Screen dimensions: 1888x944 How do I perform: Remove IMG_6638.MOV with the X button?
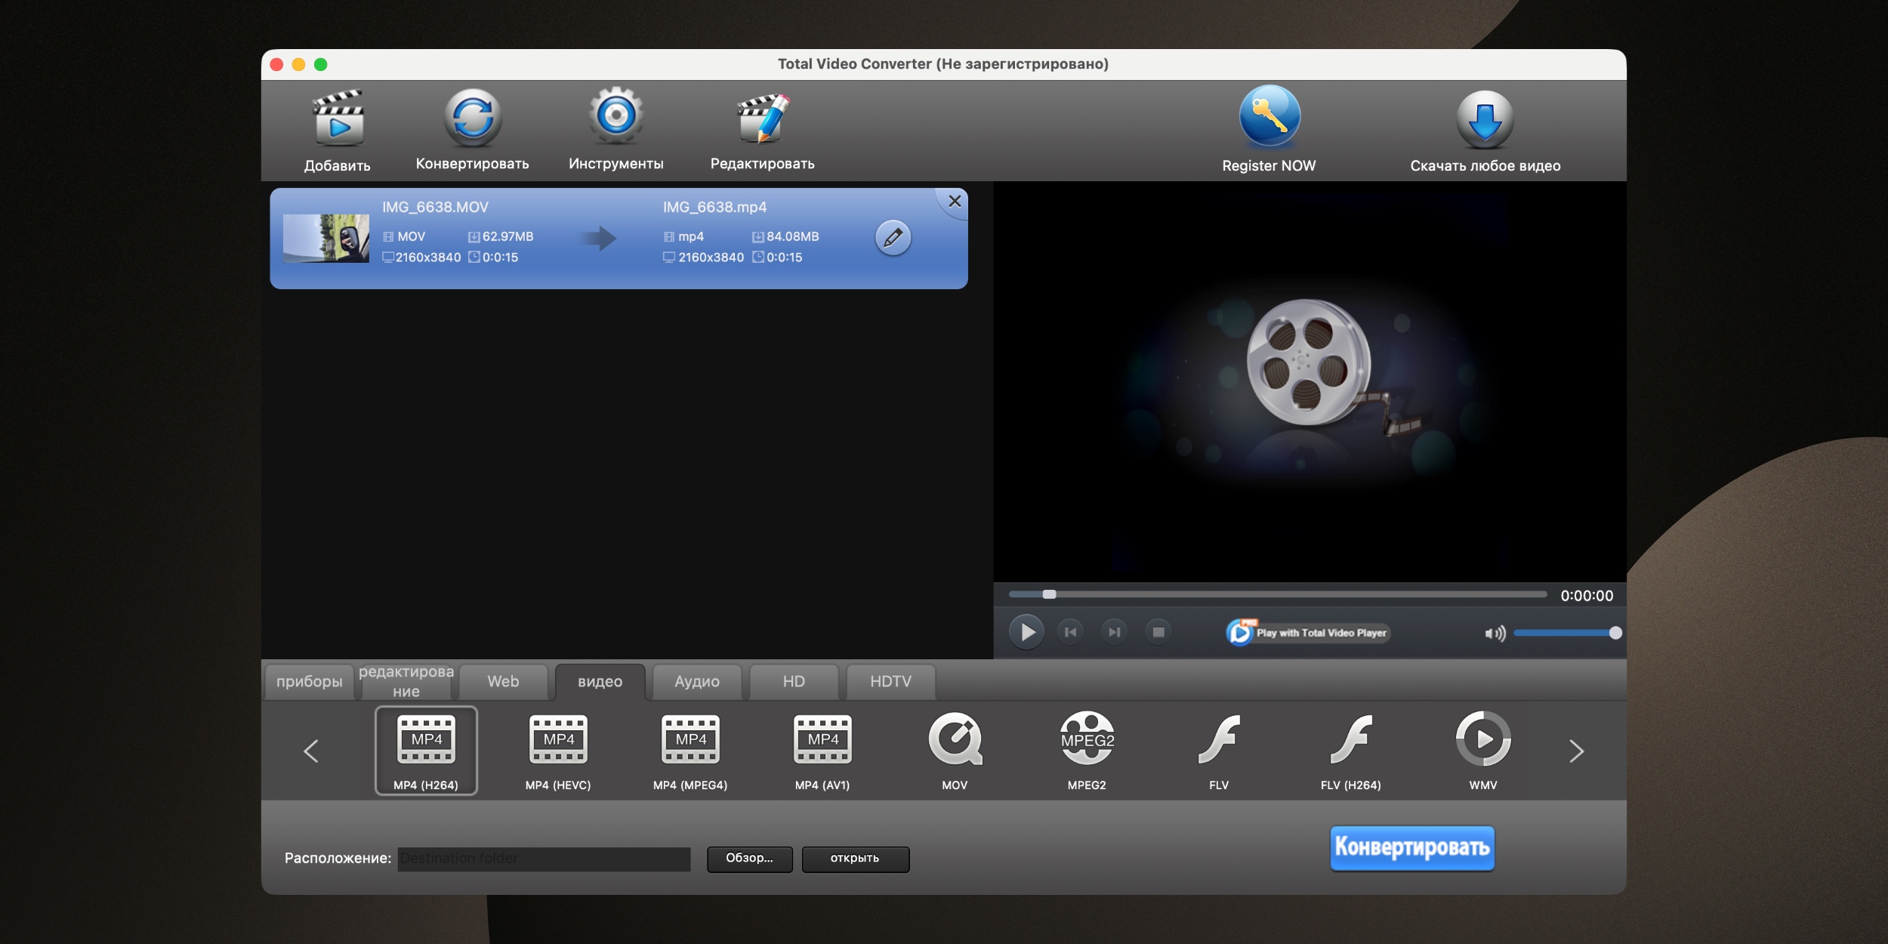click(x=955, y=201)
